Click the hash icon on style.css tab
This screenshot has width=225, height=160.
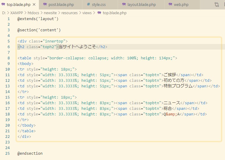pos(89,5)
